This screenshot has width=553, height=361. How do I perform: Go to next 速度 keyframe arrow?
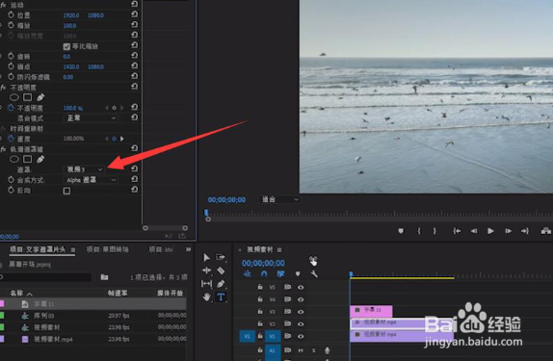[122, 139]
